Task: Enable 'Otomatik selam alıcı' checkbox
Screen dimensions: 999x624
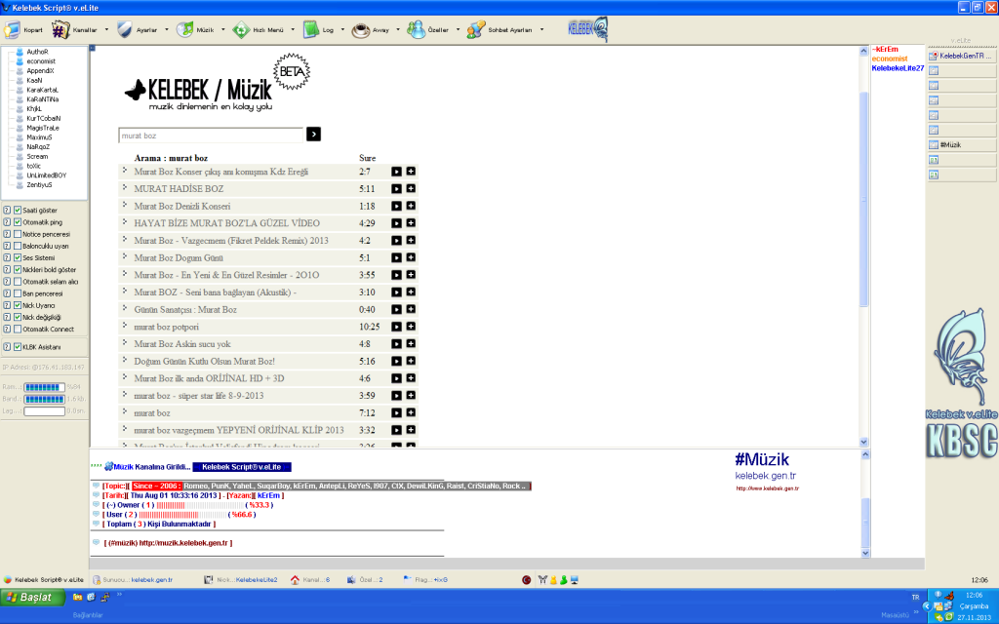Action: click(18, 282)
